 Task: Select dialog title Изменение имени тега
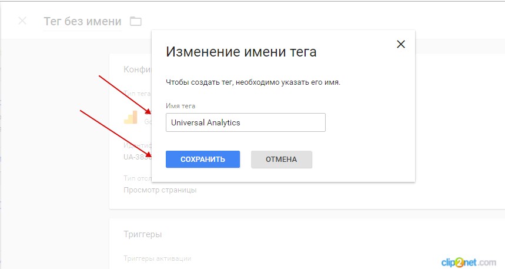coord(241,52)
